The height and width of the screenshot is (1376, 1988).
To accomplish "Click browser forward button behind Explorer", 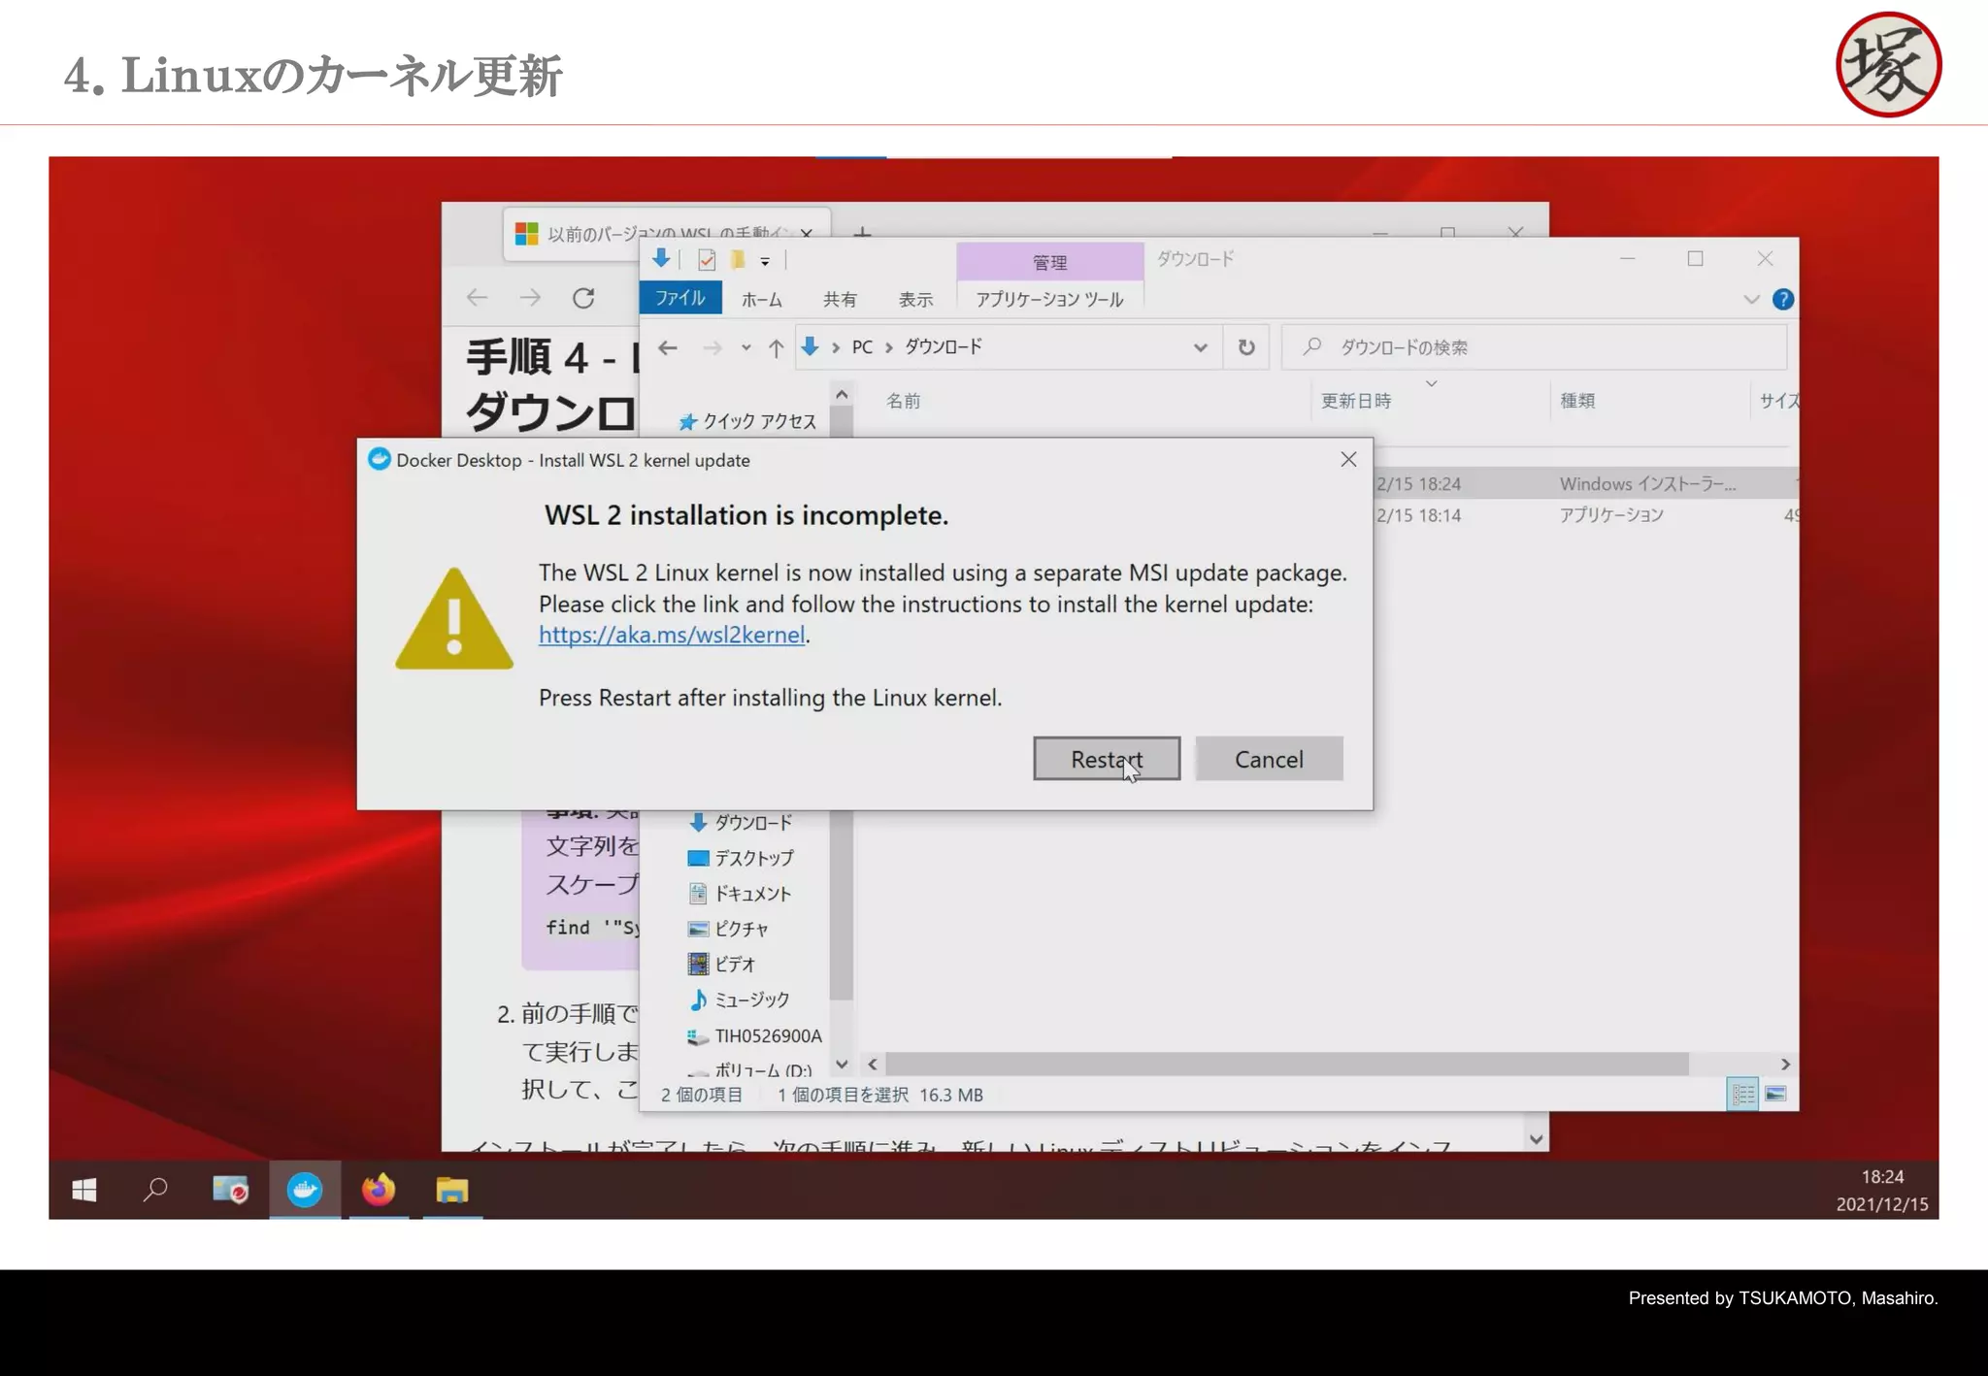I will [530, 298].
